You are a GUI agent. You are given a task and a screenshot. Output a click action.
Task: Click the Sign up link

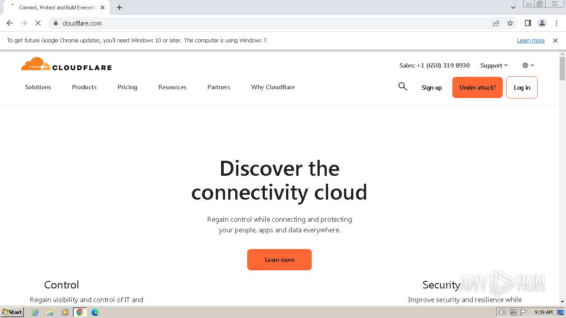tap(432, 87)
